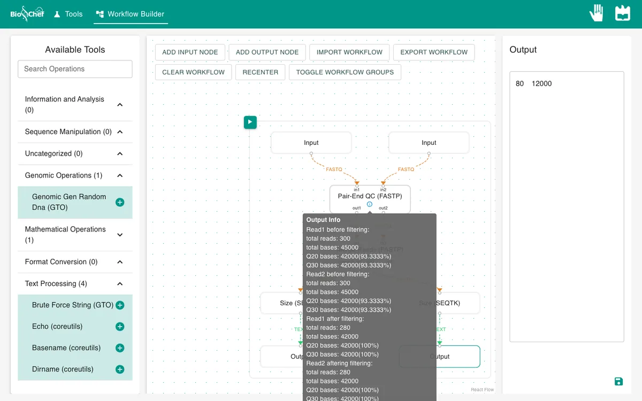Viewport: 642px width, 401px height.
Task: Click Export Workflow button
Action: 434,52
